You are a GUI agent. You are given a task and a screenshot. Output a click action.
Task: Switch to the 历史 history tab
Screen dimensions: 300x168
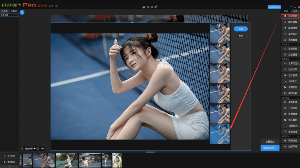pyautogui.click(x=5, y=11)
